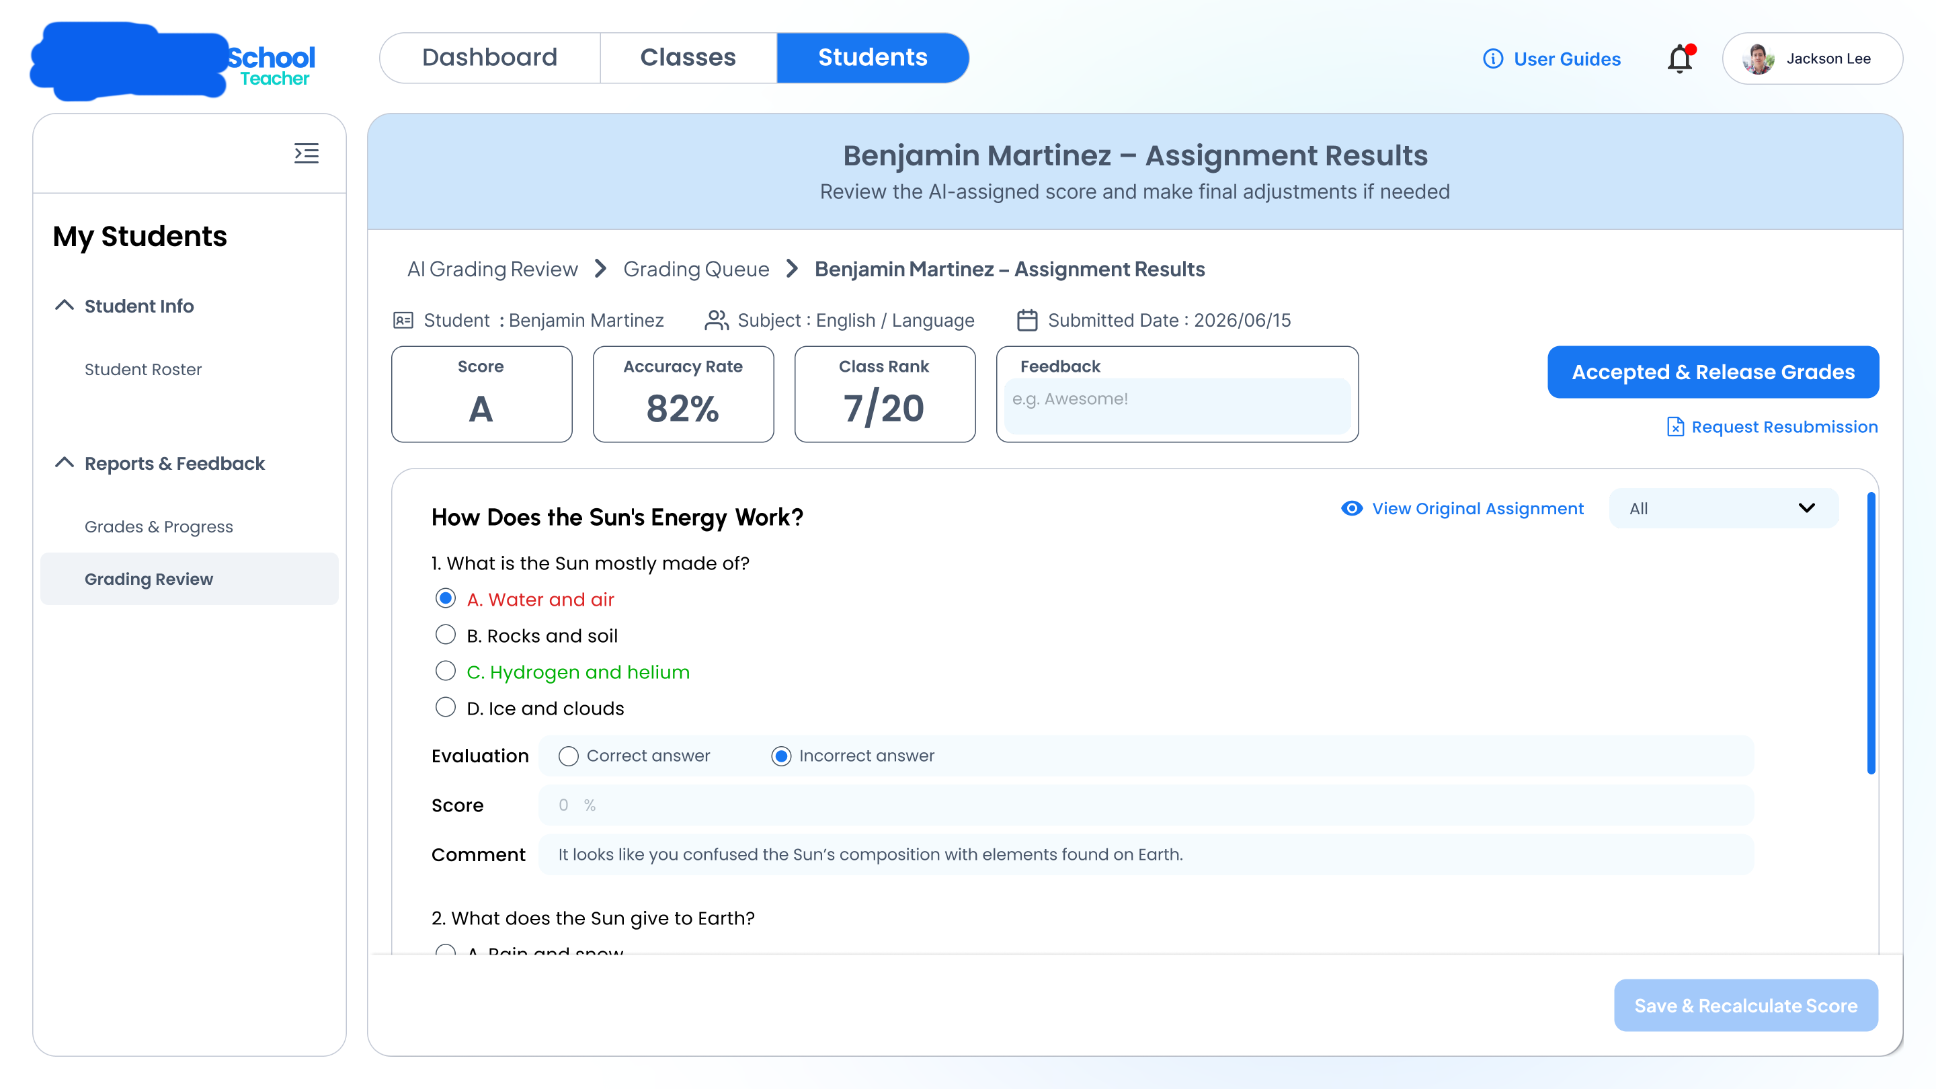
Task: Click the eye icon for original assignment
Action: [x=1351, y=508]
